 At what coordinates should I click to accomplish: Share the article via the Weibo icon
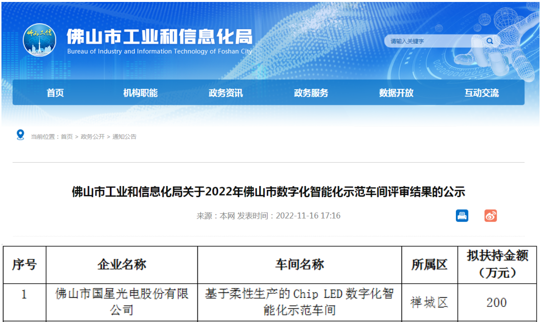[x=490, y=216]
